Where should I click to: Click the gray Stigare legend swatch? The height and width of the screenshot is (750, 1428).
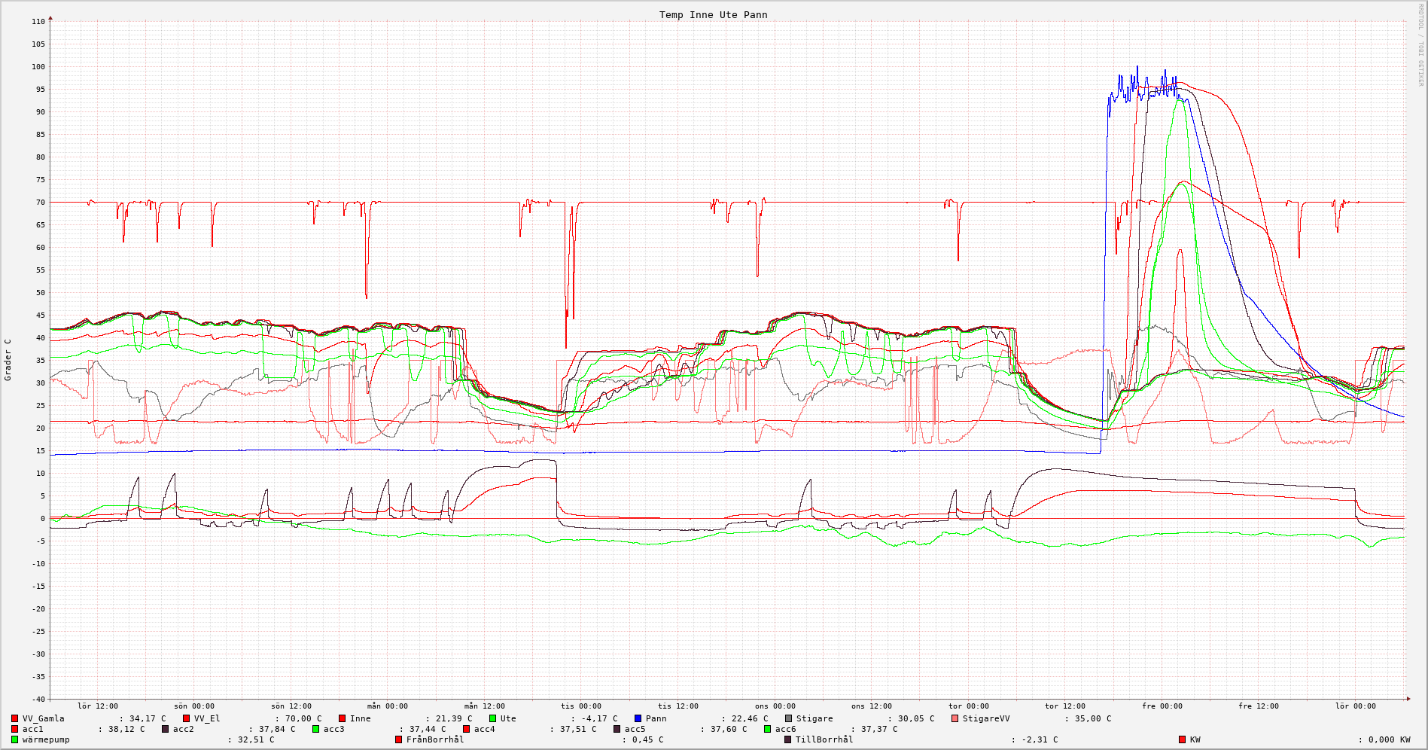click(x=788, y=718)
